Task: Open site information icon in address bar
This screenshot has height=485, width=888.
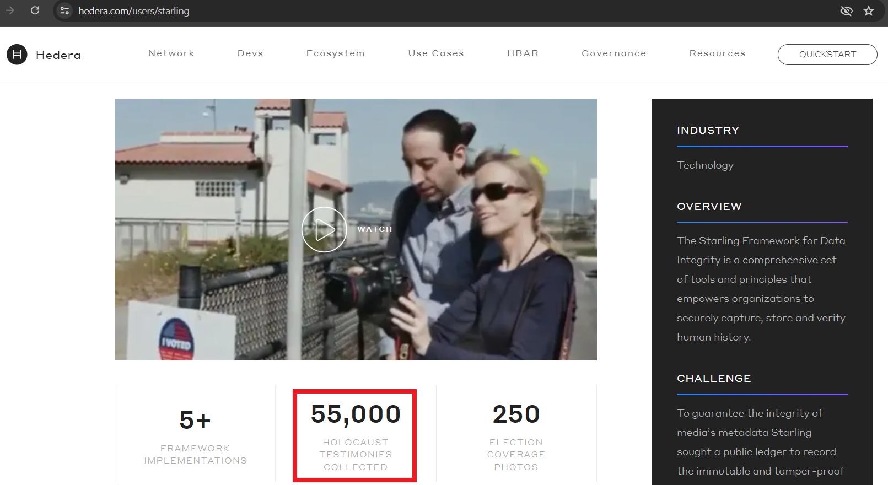Action: pyautogui.click(x=64, y=10)
